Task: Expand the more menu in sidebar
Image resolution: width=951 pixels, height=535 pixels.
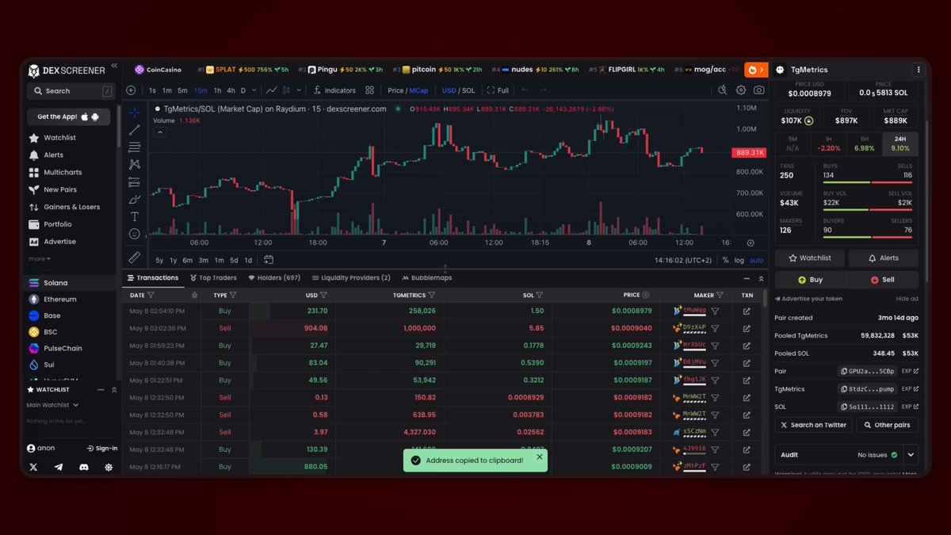Action: [40, 258]
